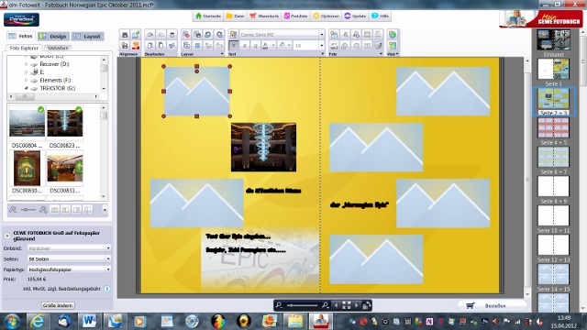The height and width of the screenshot is (330, 587).
Task: Toggle underline text formatting button
Action: tap(255, 46)
